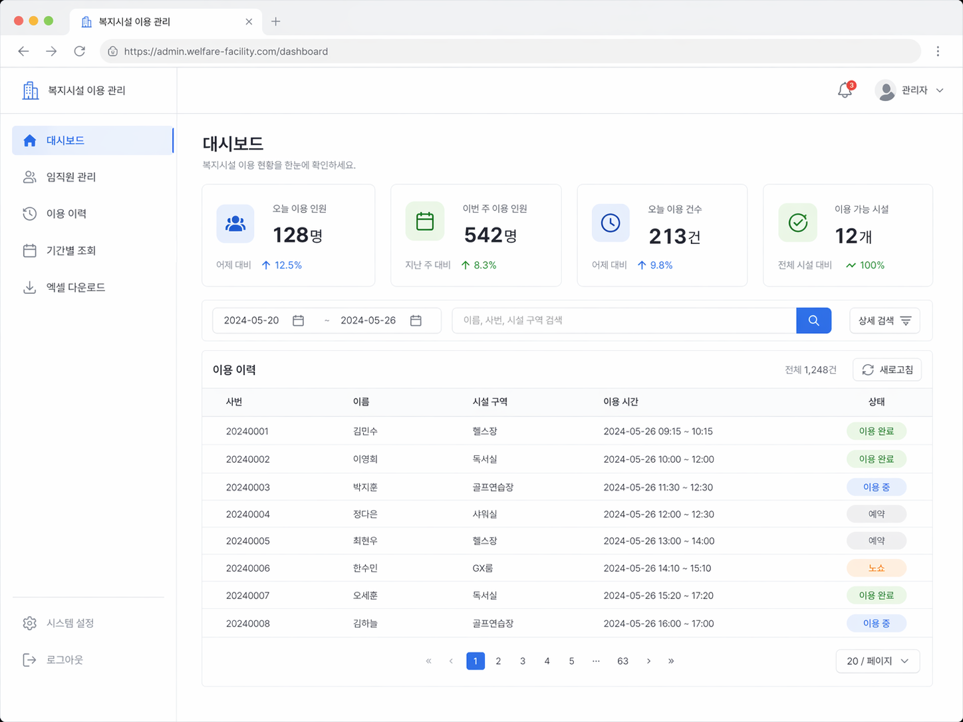Click employee number 20240004
The image size is (963, 722).
coord(248,514)
